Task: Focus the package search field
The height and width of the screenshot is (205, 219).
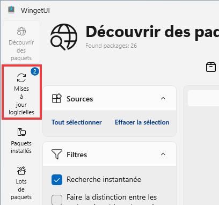Action: pos(203,98)
